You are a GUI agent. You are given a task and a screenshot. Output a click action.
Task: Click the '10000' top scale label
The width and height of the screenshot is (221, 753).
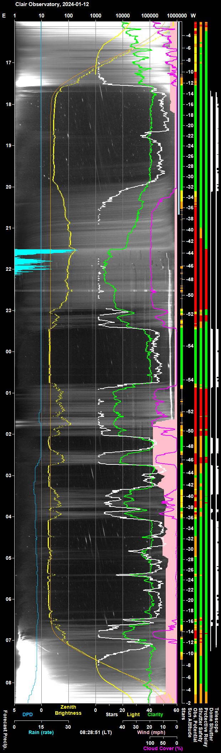(x=123, y=16)
